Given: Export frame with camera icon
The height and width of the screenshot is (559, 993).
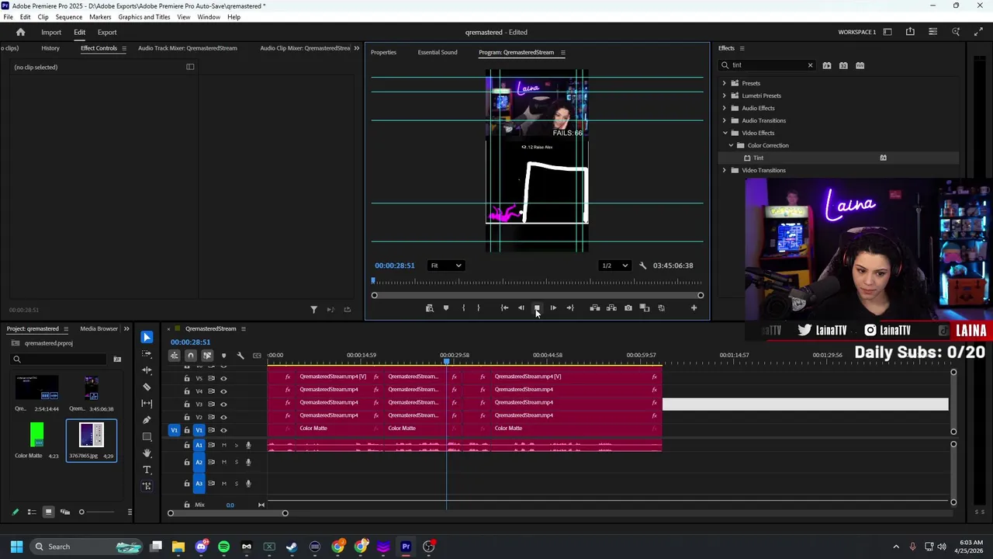Looking at the screenshot, I should tap(628, 308).
